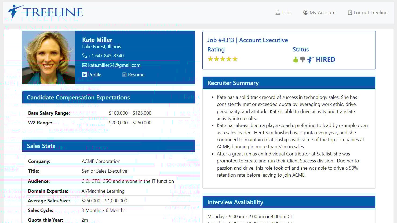Click the title Senior Sales Executive
Image resolution: width=397 pixels, height=223 pixels.
(x=104, y=171)
